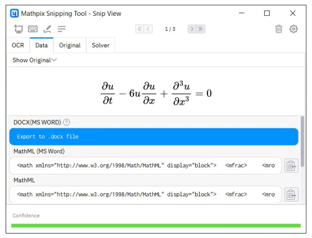Switch to the OCR tab
Screen dimensions: 312x238
18,45
